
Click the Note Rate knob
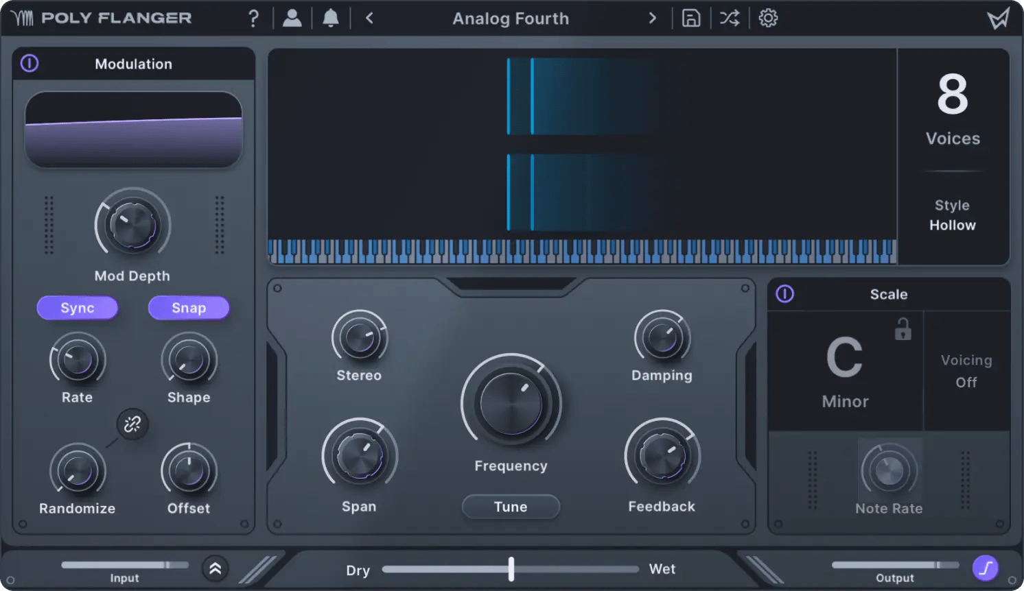point(889,471)
